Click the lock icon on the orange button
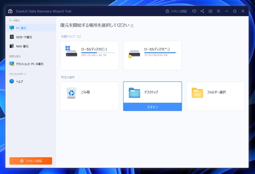The height and width of the screenshot is (174, 255). coord(22,161)
